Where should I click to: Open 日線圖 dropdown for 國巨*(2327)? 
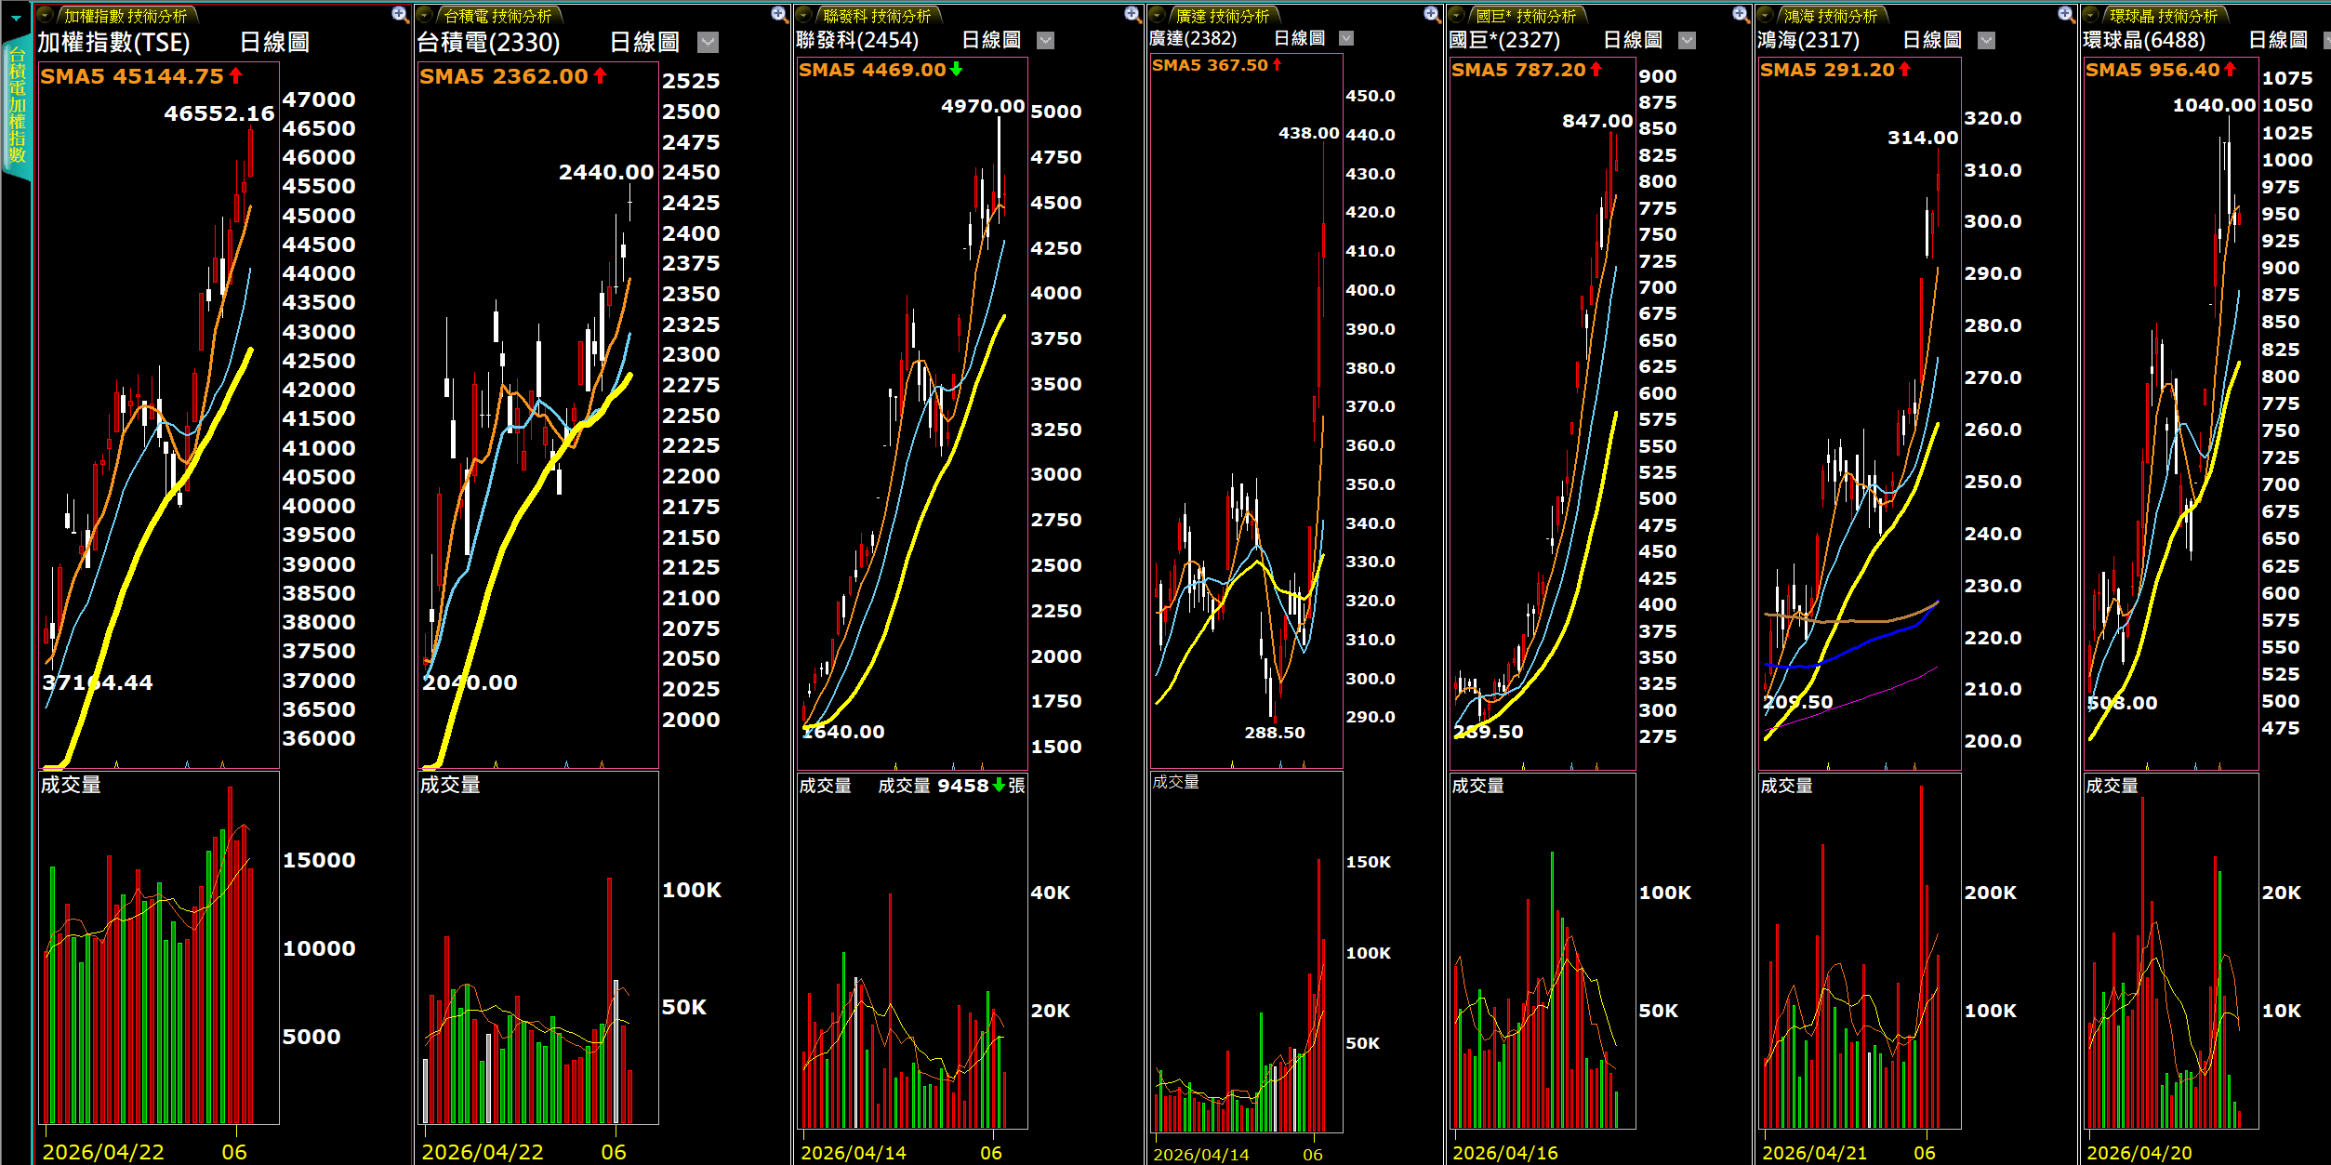[1687, 40]
